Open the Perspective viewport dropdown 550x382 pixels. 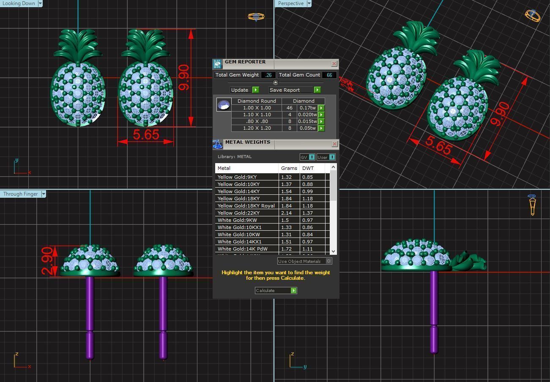(x=309, y=3)
